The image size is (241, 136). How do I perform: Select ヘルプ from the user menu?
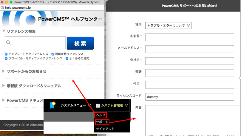101,115
